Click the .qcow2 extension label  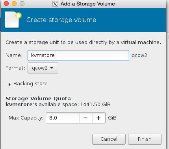139,55
